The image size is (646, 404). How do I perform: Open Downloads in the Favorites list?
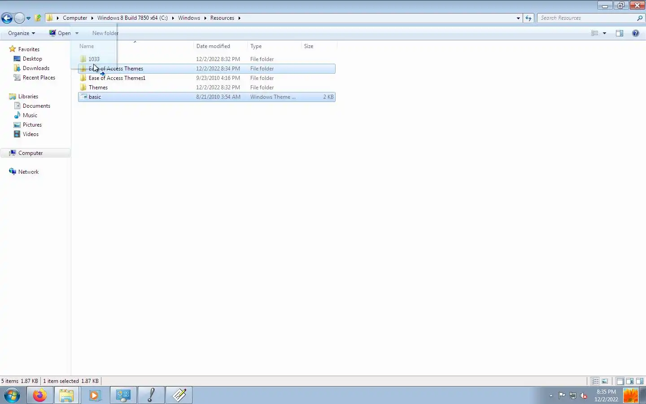(36, 68)
